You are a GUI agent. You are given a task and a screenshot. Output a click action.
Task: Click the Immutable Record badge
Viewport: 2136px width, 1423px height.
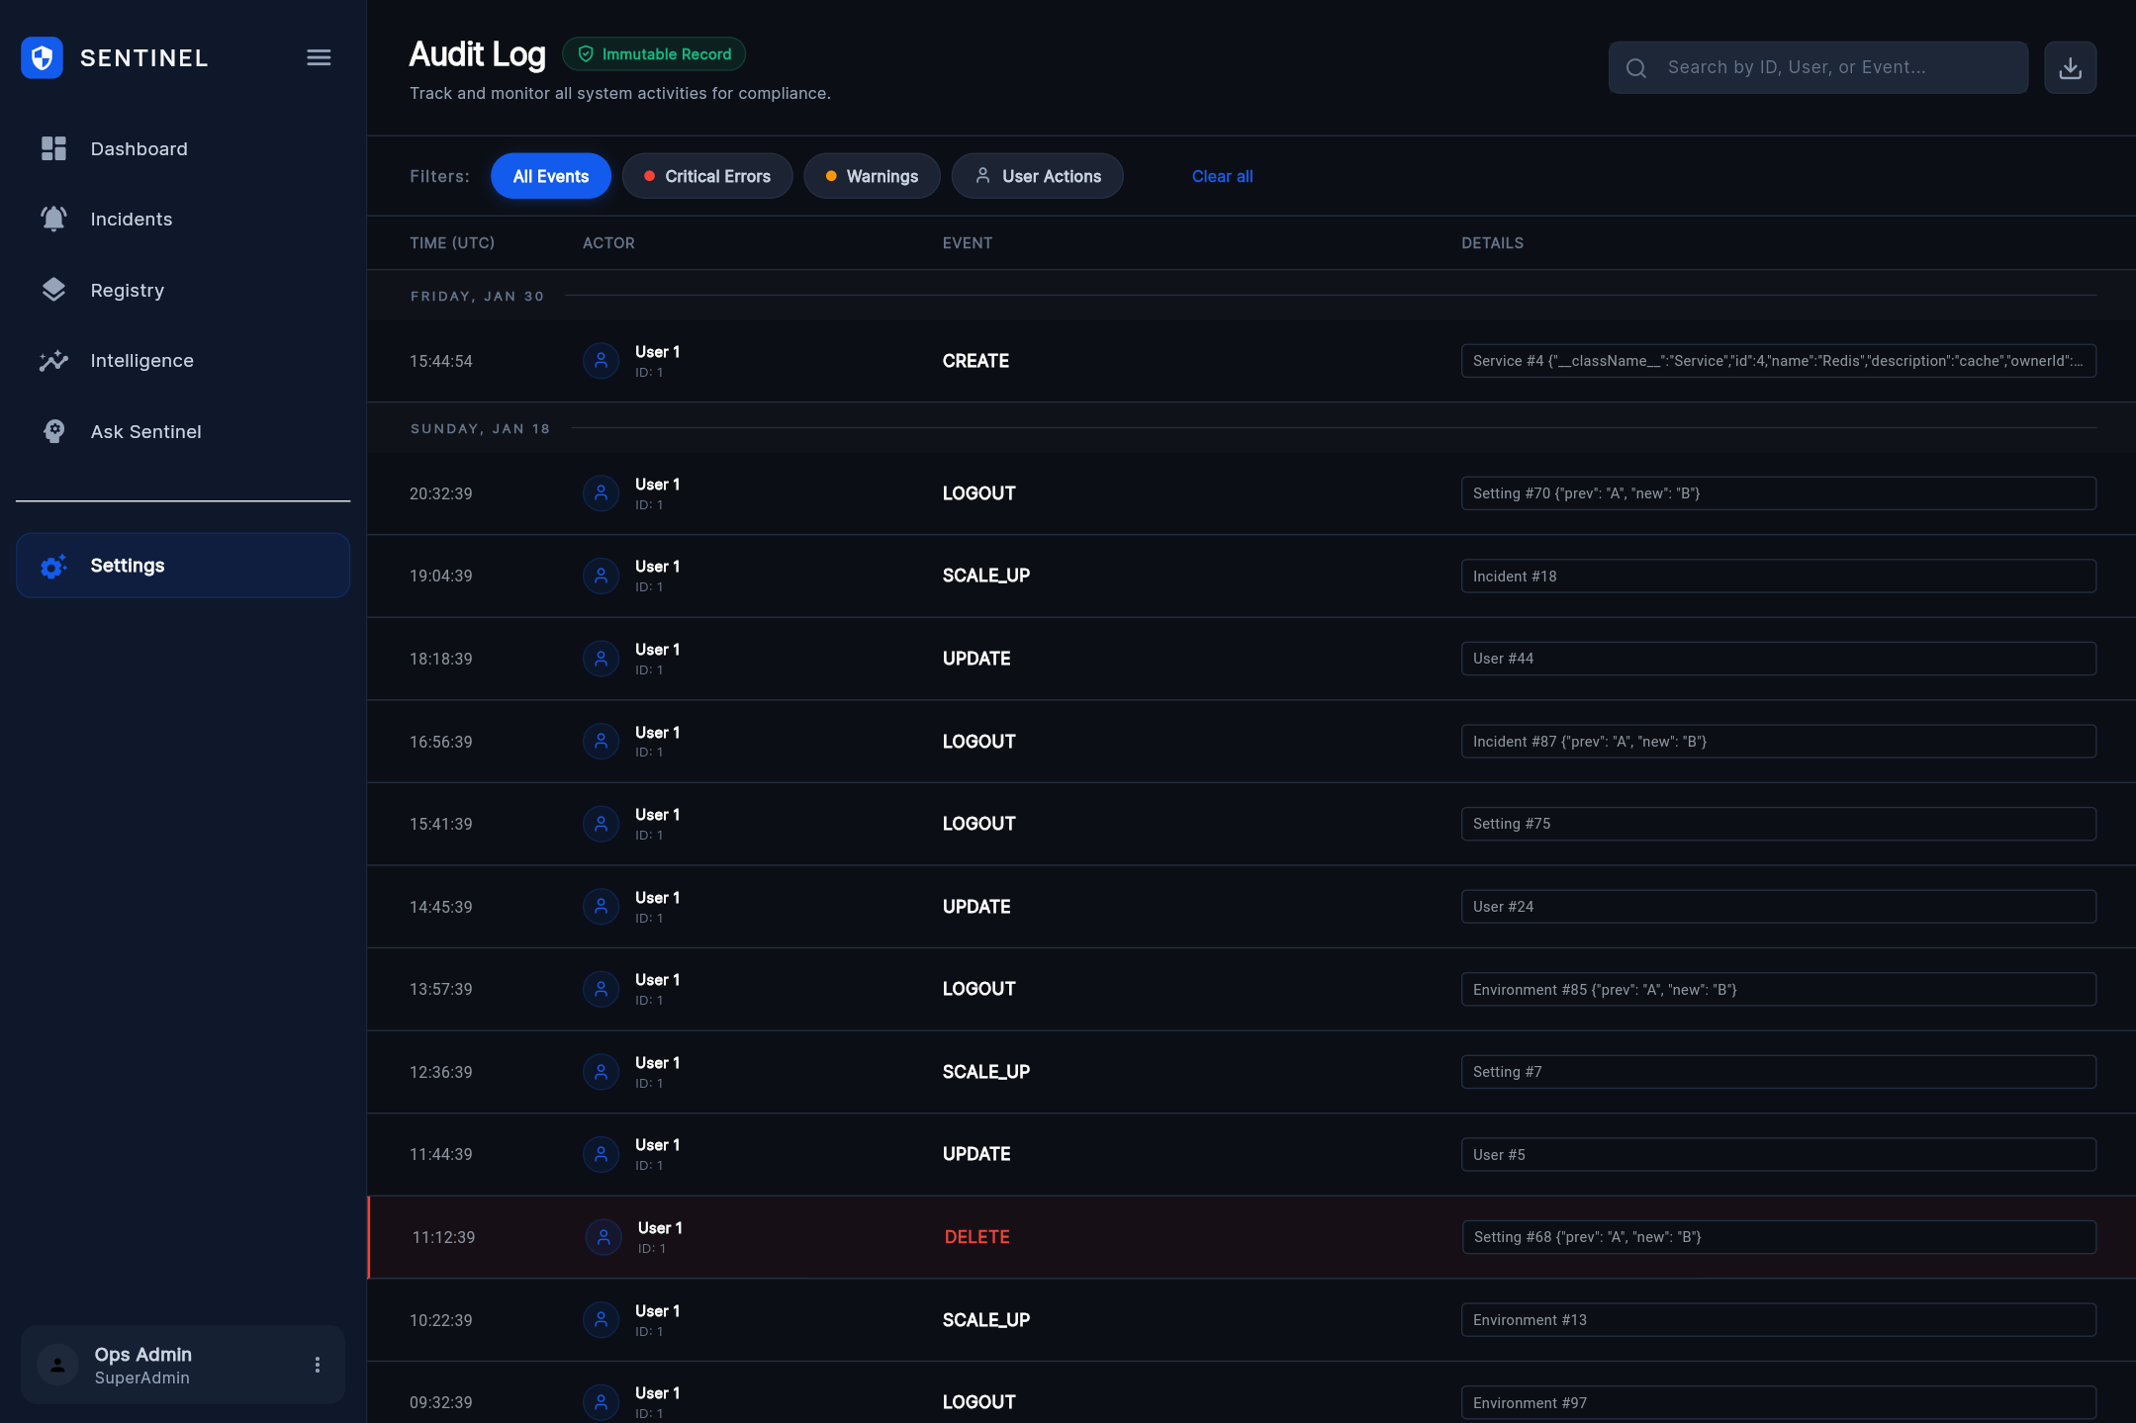(654, 54)
